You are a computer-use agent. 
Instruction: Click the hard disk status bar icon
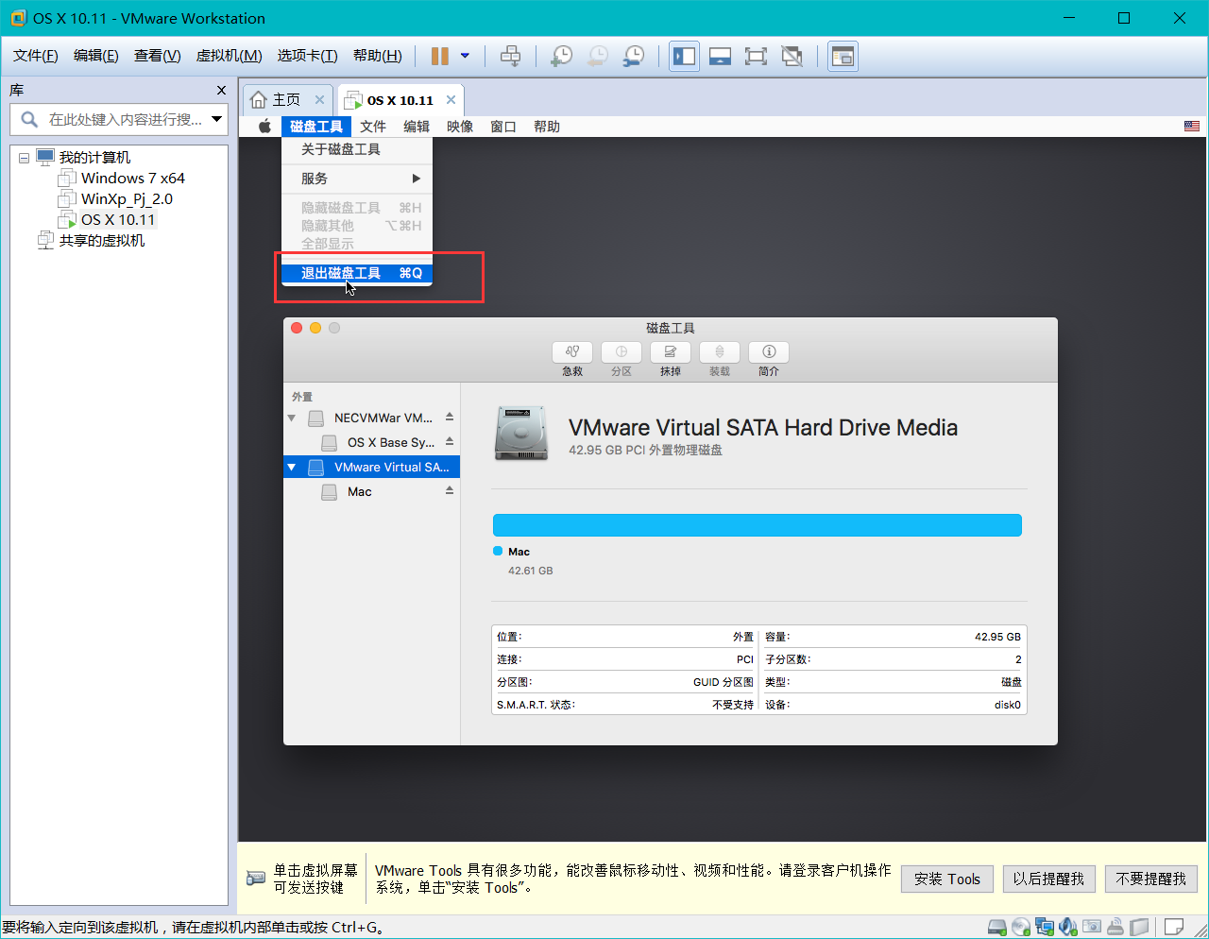point(997,927)
